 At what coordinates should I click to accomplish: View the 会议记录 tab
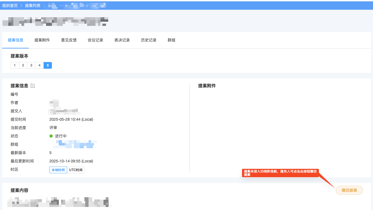click(x=95, y=40)
